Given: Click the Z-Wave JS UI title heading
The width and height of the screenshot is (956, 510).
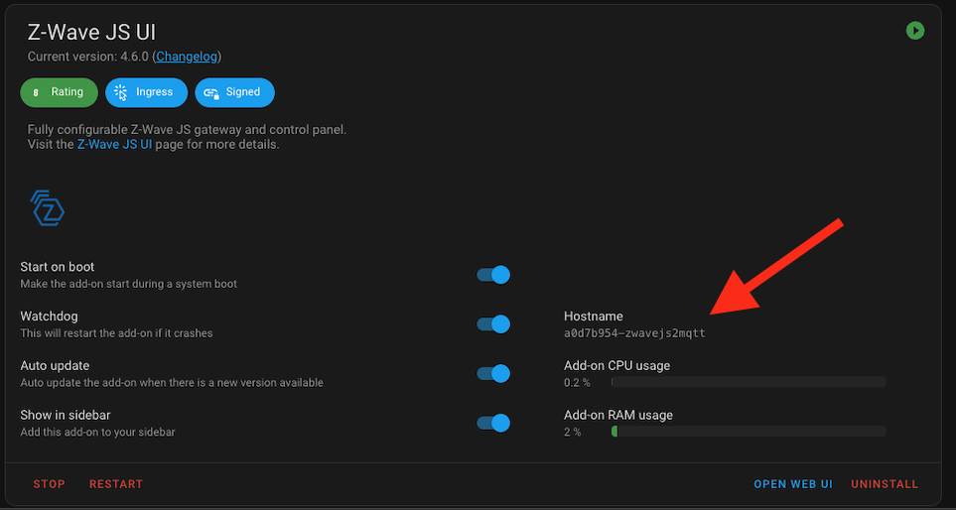Looking at the screenshot, I should point(91,32).
